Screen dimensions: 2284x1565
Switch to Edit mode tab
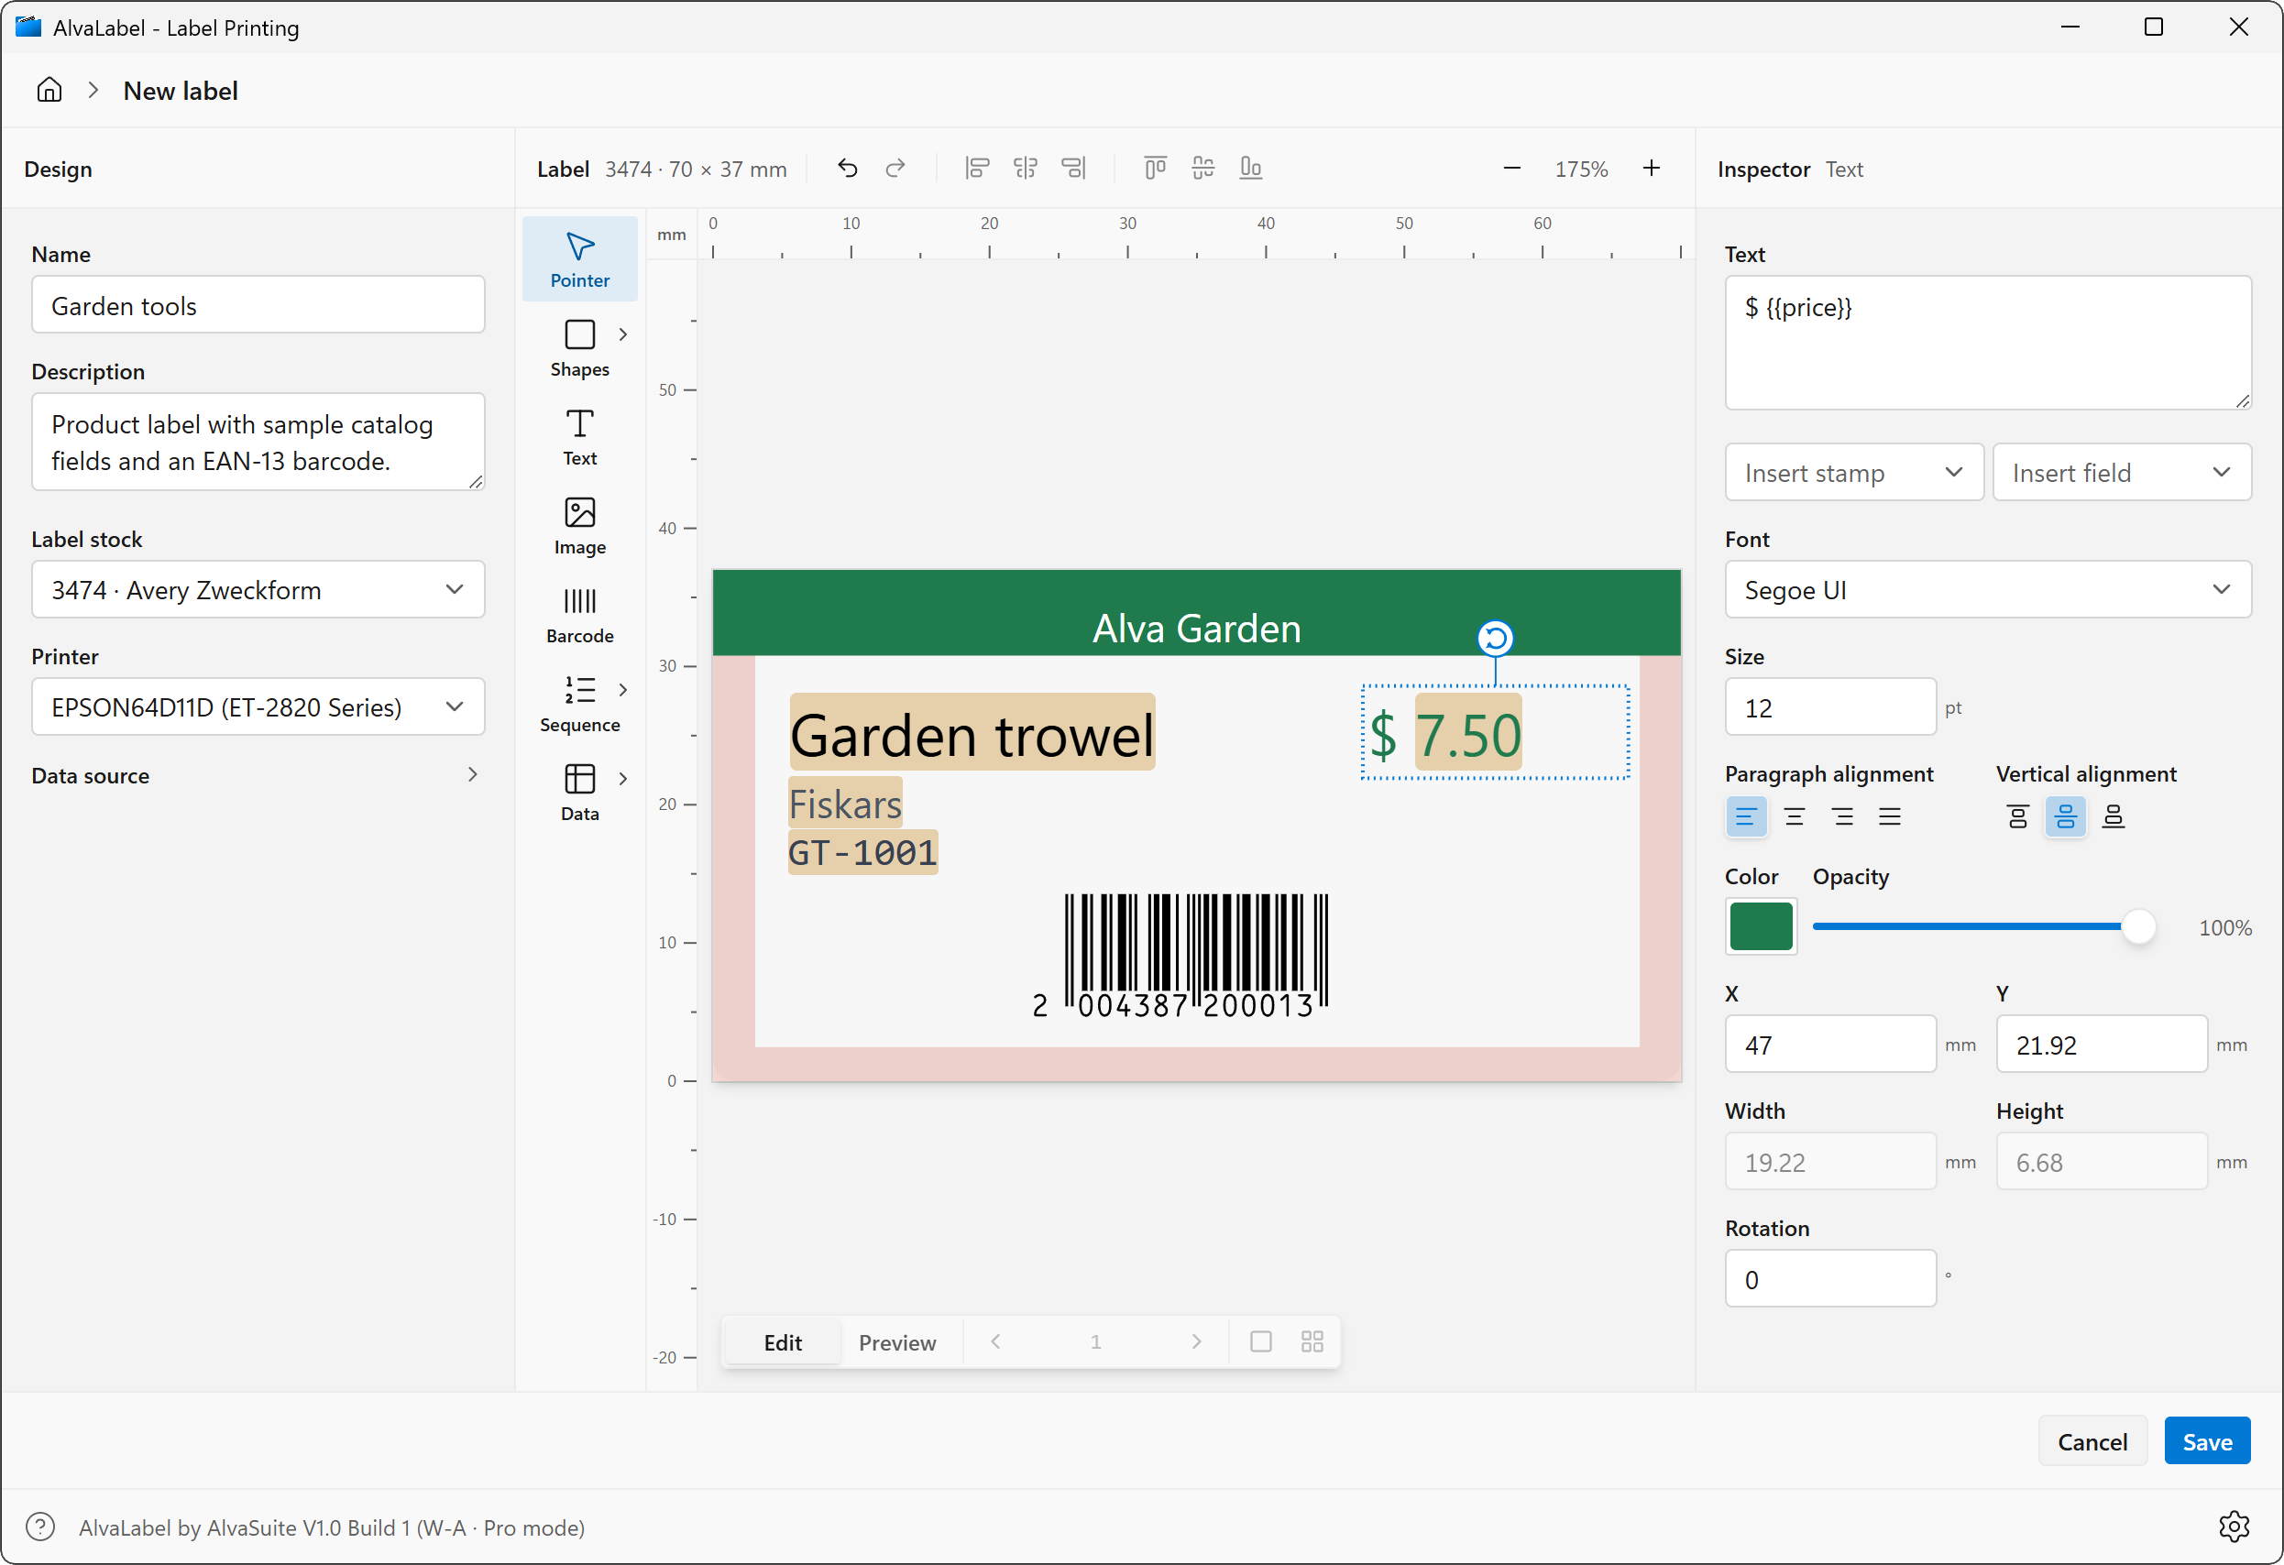point(784,1342)
